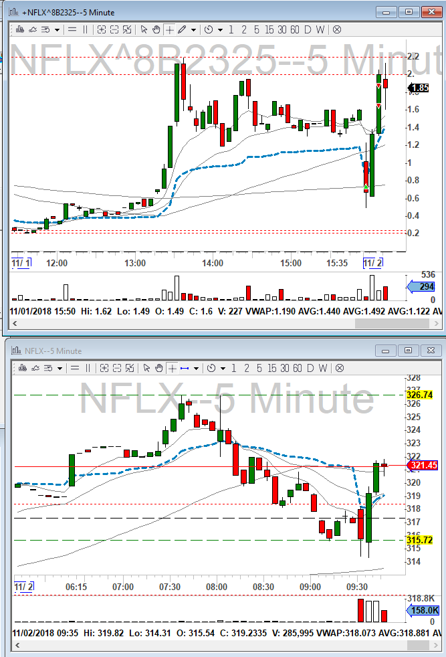Click the 321.45 price marker on bottom chart
This screenshot has width=446, height=657.
coord(423,465)
